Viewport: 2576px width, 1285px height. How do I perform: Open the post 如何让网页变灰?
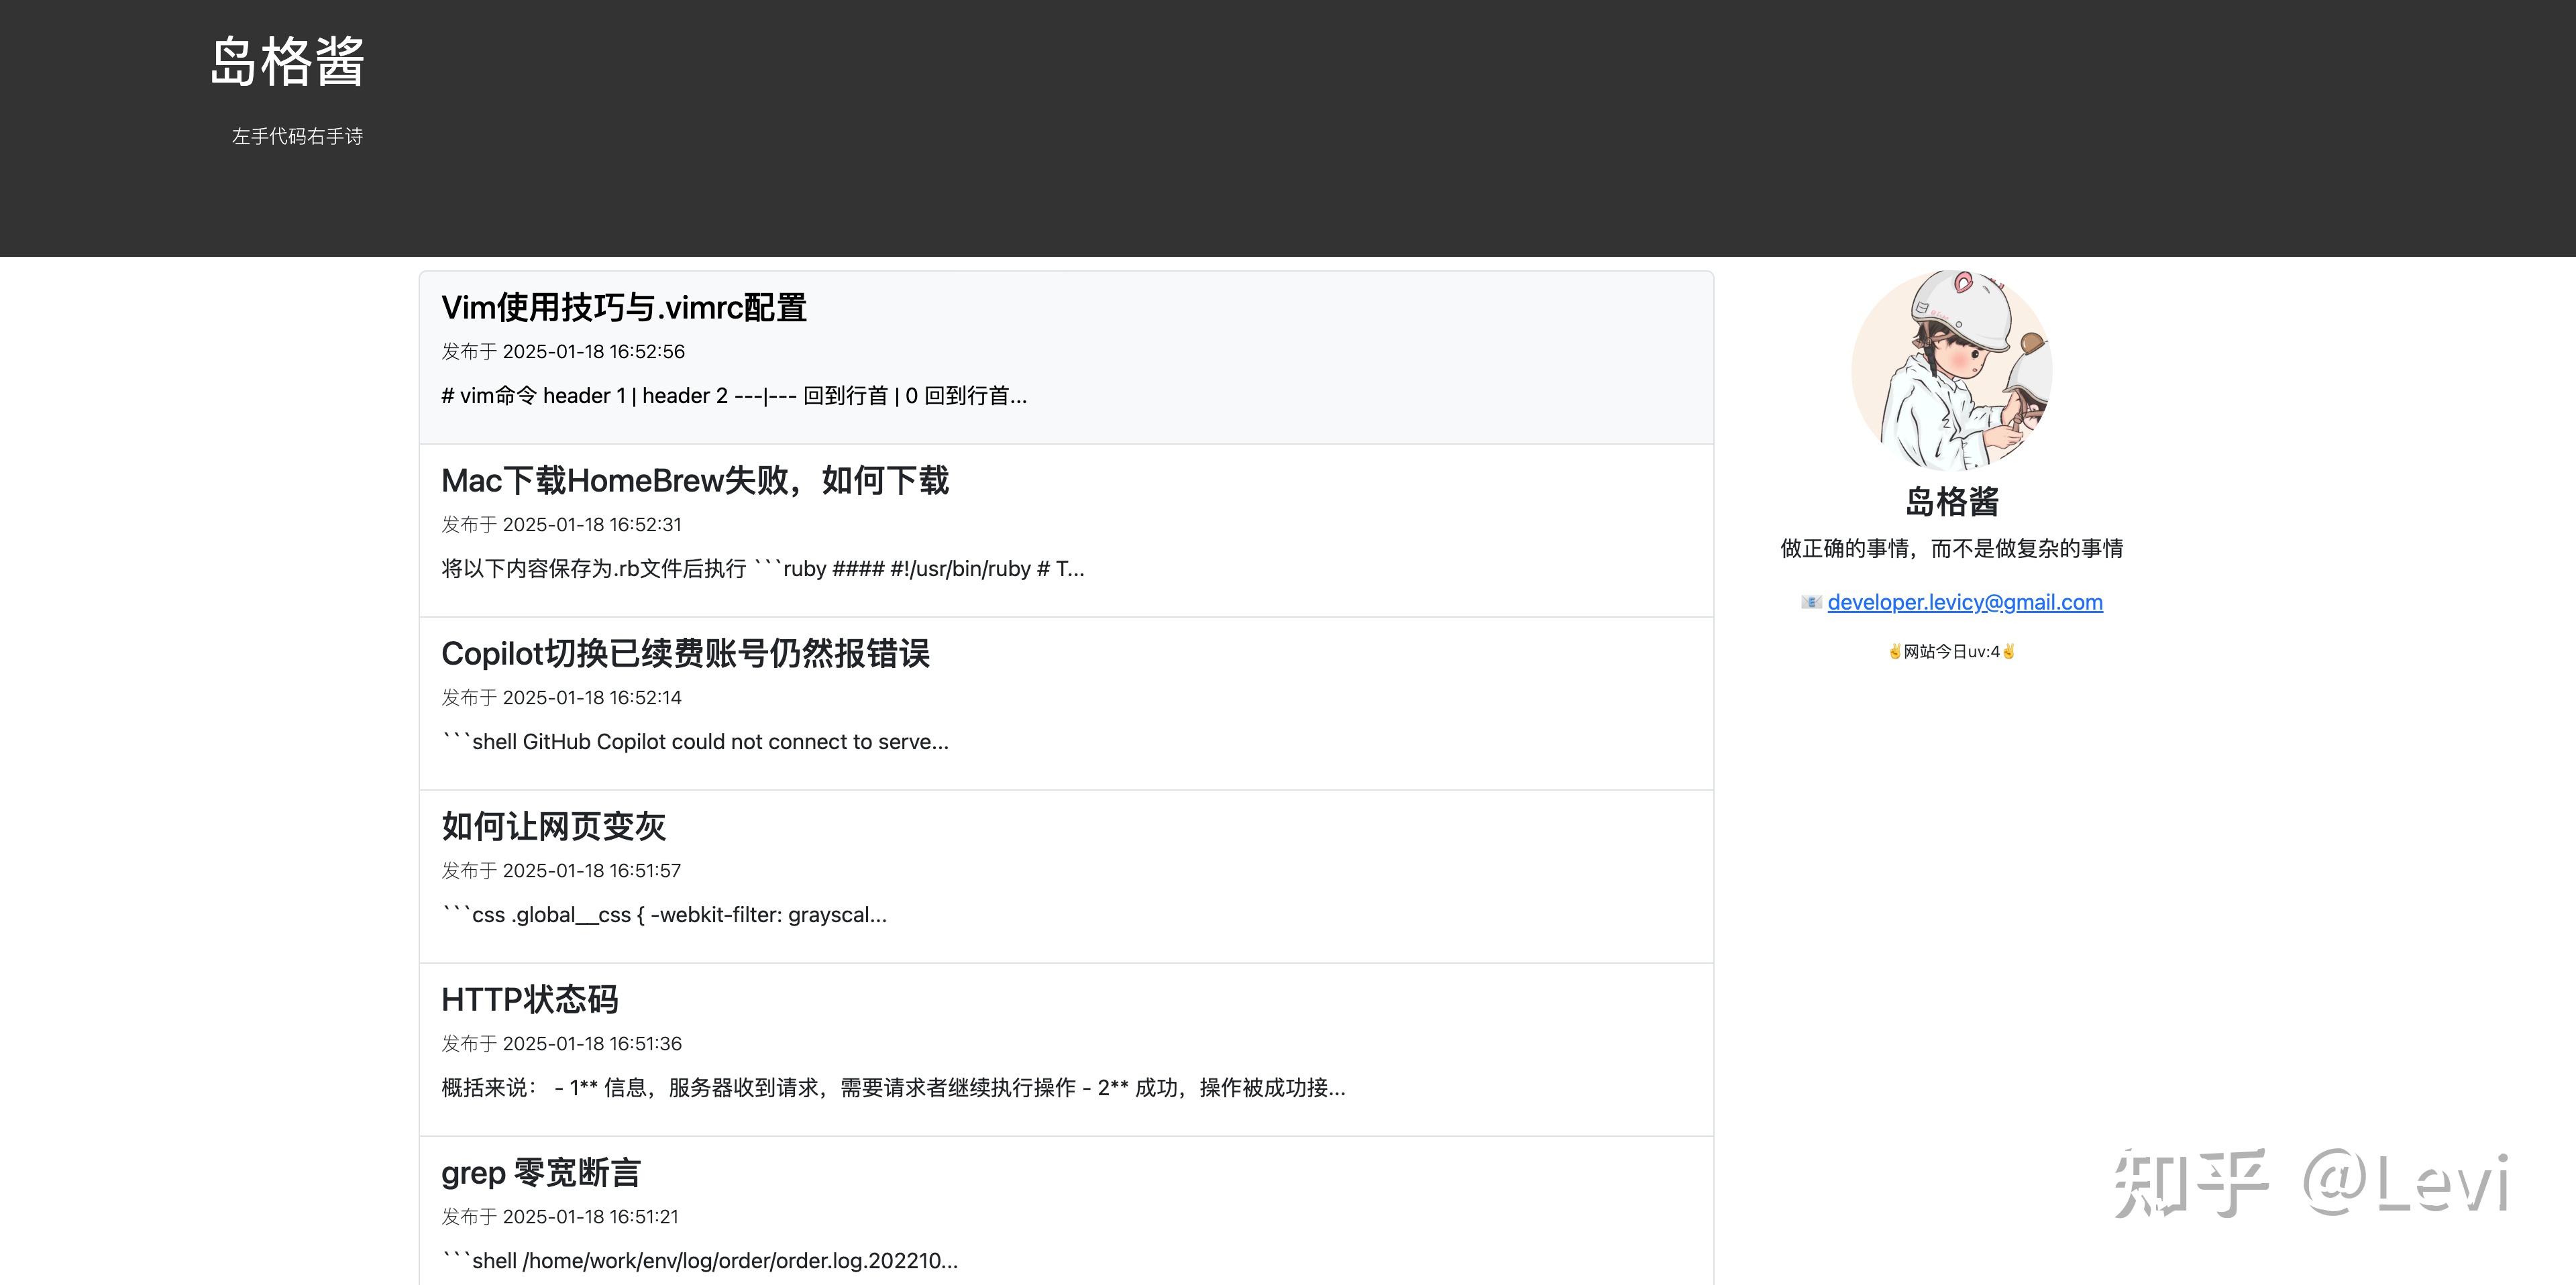pyautogui.click(x=554, y=827)
